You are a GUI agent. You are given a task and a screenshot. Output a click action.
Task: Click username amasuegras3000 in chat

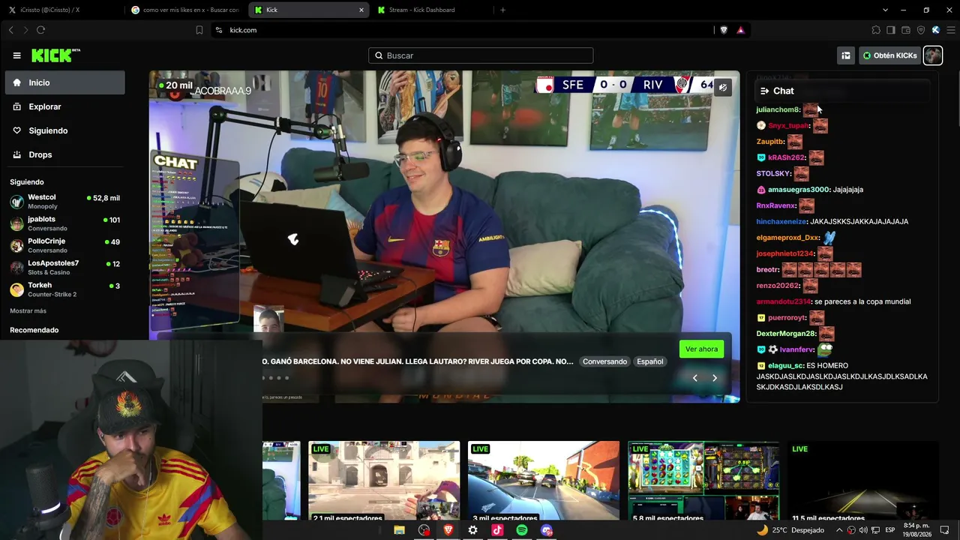point(799,190)
